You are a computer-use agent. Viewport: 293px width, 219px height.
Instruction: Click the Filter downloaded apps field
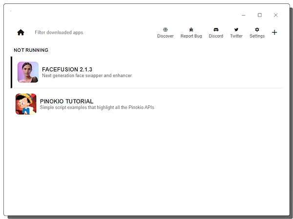click(59, 32)
